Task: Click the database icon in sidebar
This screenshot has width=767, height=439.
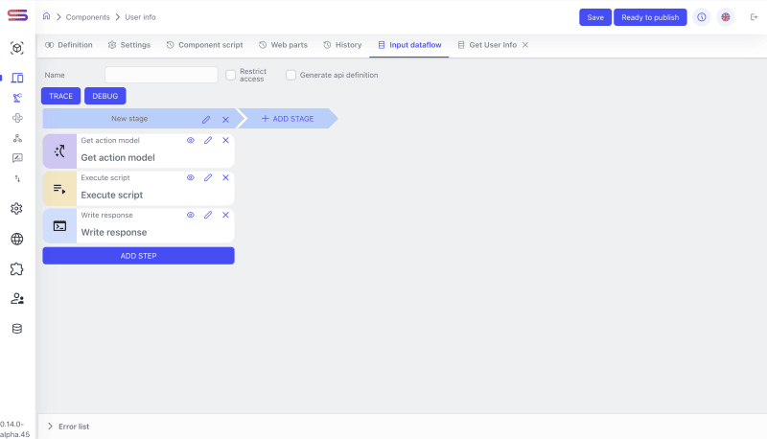Action: [x=16, y=328]
